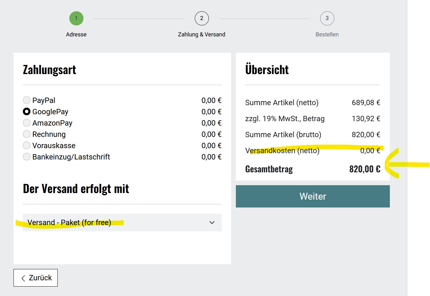The image size is (430, 296).
Task: Select Vorauskasse radio button
Action: point(27,145)
